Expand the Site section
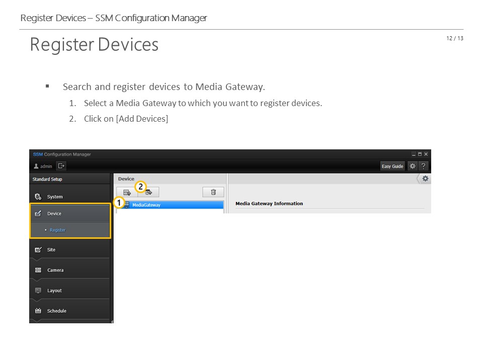 (x=70, y=250)
